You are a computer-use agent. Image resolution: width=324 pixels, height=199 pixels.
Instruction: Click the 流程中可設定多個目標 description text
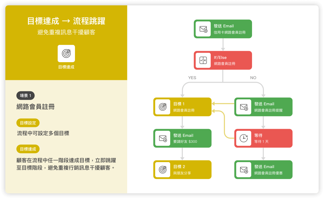pos(43,133)
